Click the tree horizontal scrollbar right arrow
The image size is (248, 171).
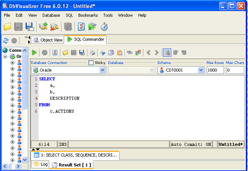tap(18, 166)
